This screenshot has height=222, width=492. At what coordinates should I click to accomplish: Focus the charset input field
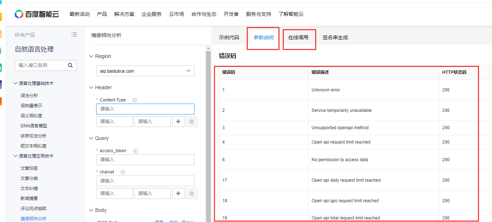(145, 181)
